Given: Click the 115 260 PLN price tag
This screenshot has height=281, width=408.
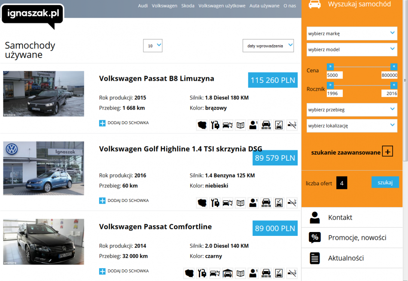Looking at the screenshot, I should coord(273,80).
